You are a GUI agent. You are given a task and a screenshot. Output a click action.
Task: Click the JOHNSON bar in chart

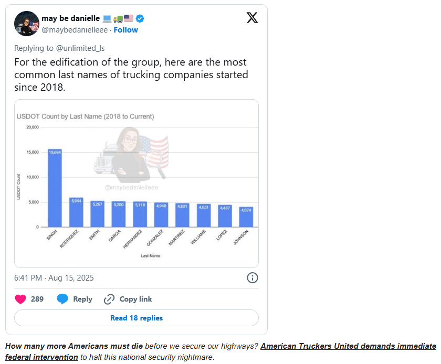(x=246, y=217)
